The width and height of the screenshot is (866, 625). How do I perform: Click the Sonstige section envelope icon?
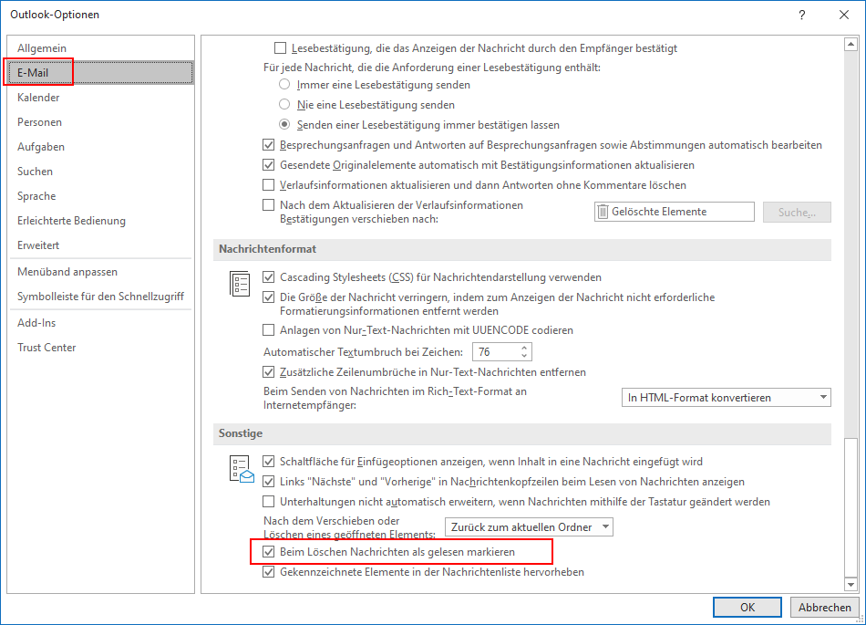click(242, 469)
